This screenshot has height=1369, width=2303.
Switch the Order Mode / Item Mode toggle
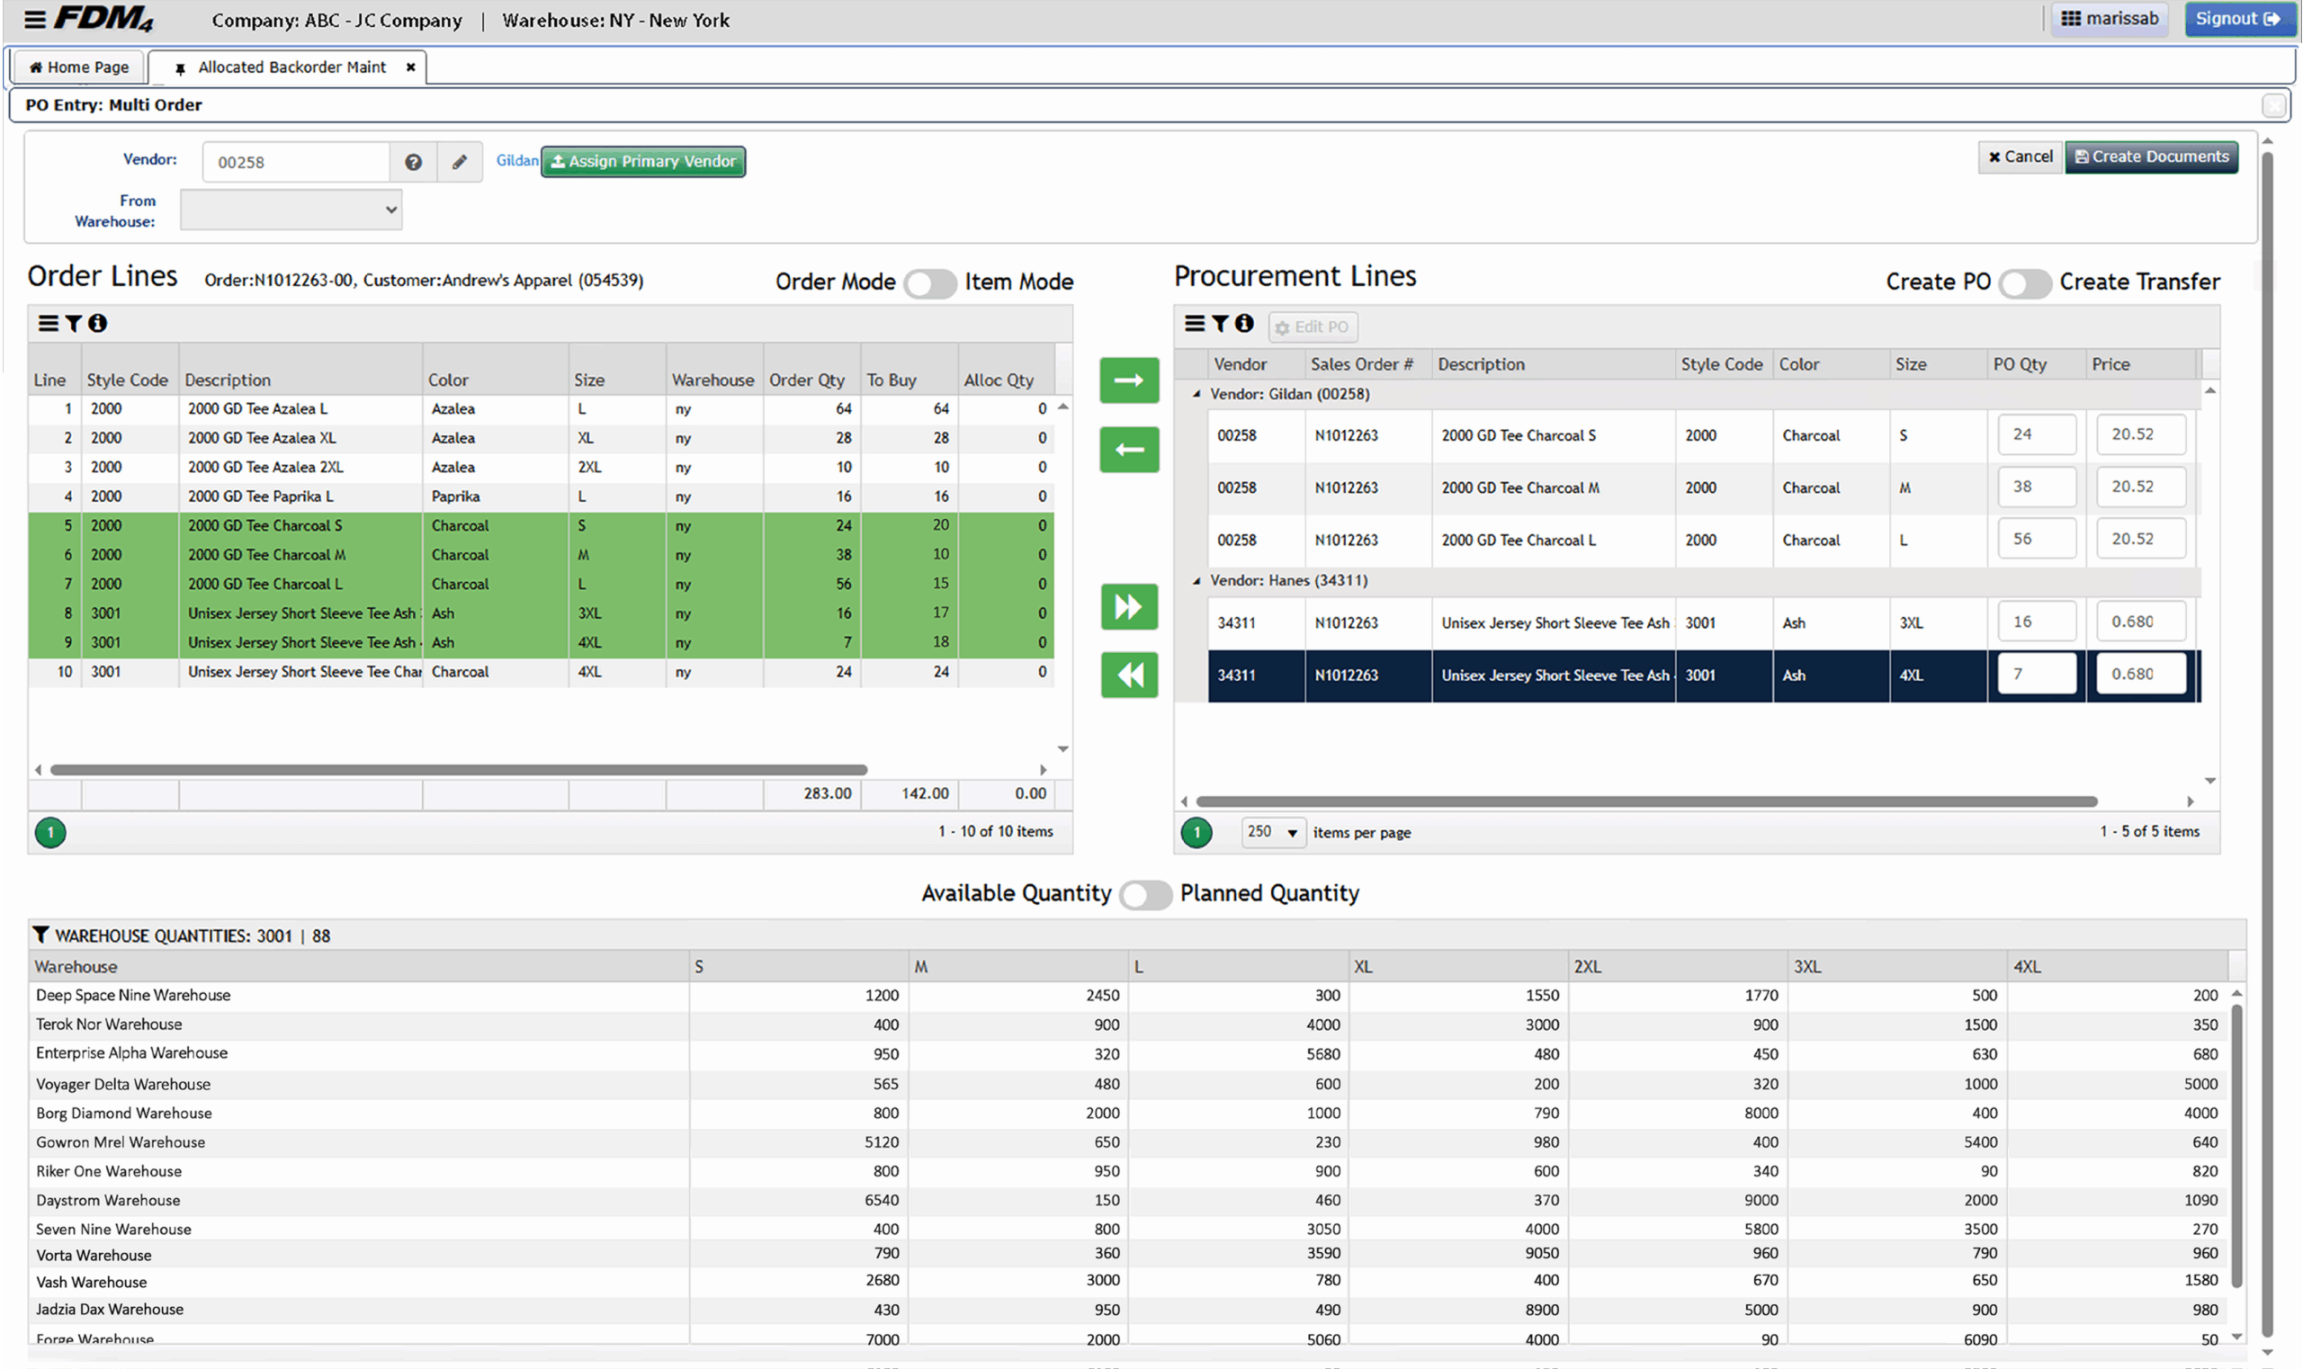(929, 282)
